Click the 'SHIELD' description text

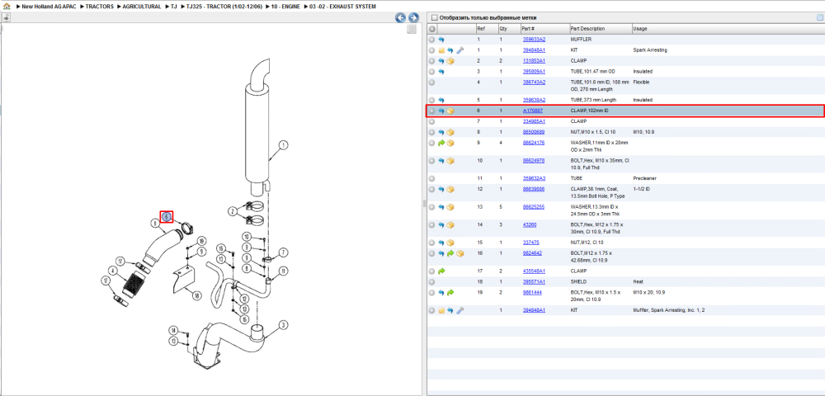pyautogui.click(x=578, y=282)
